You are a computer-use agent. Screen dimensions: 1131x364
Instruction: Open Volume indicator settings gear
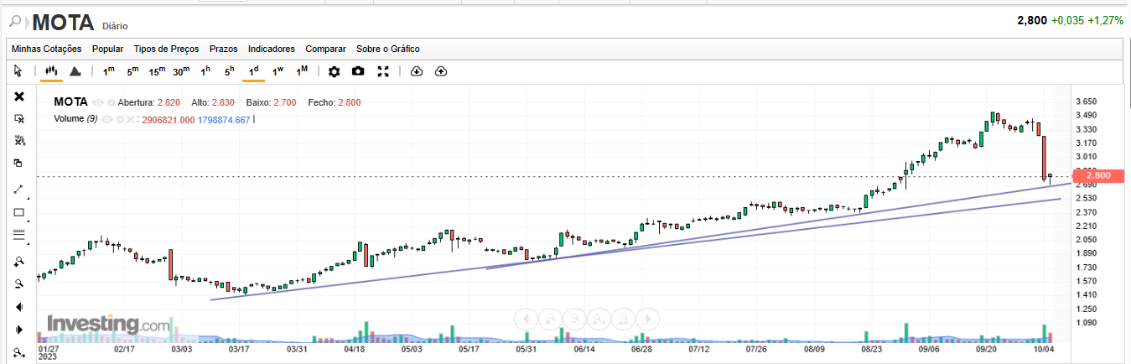[x=120, y=119]
